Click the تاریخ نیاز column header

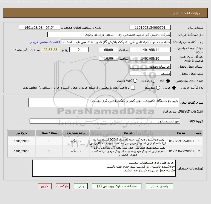(x=22, y=133)
